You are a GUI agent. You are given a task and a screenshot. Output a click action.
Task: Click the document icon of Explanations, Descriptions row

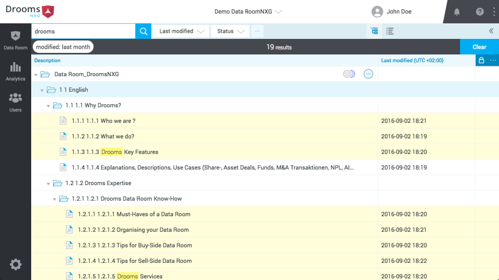pos(63,167)
